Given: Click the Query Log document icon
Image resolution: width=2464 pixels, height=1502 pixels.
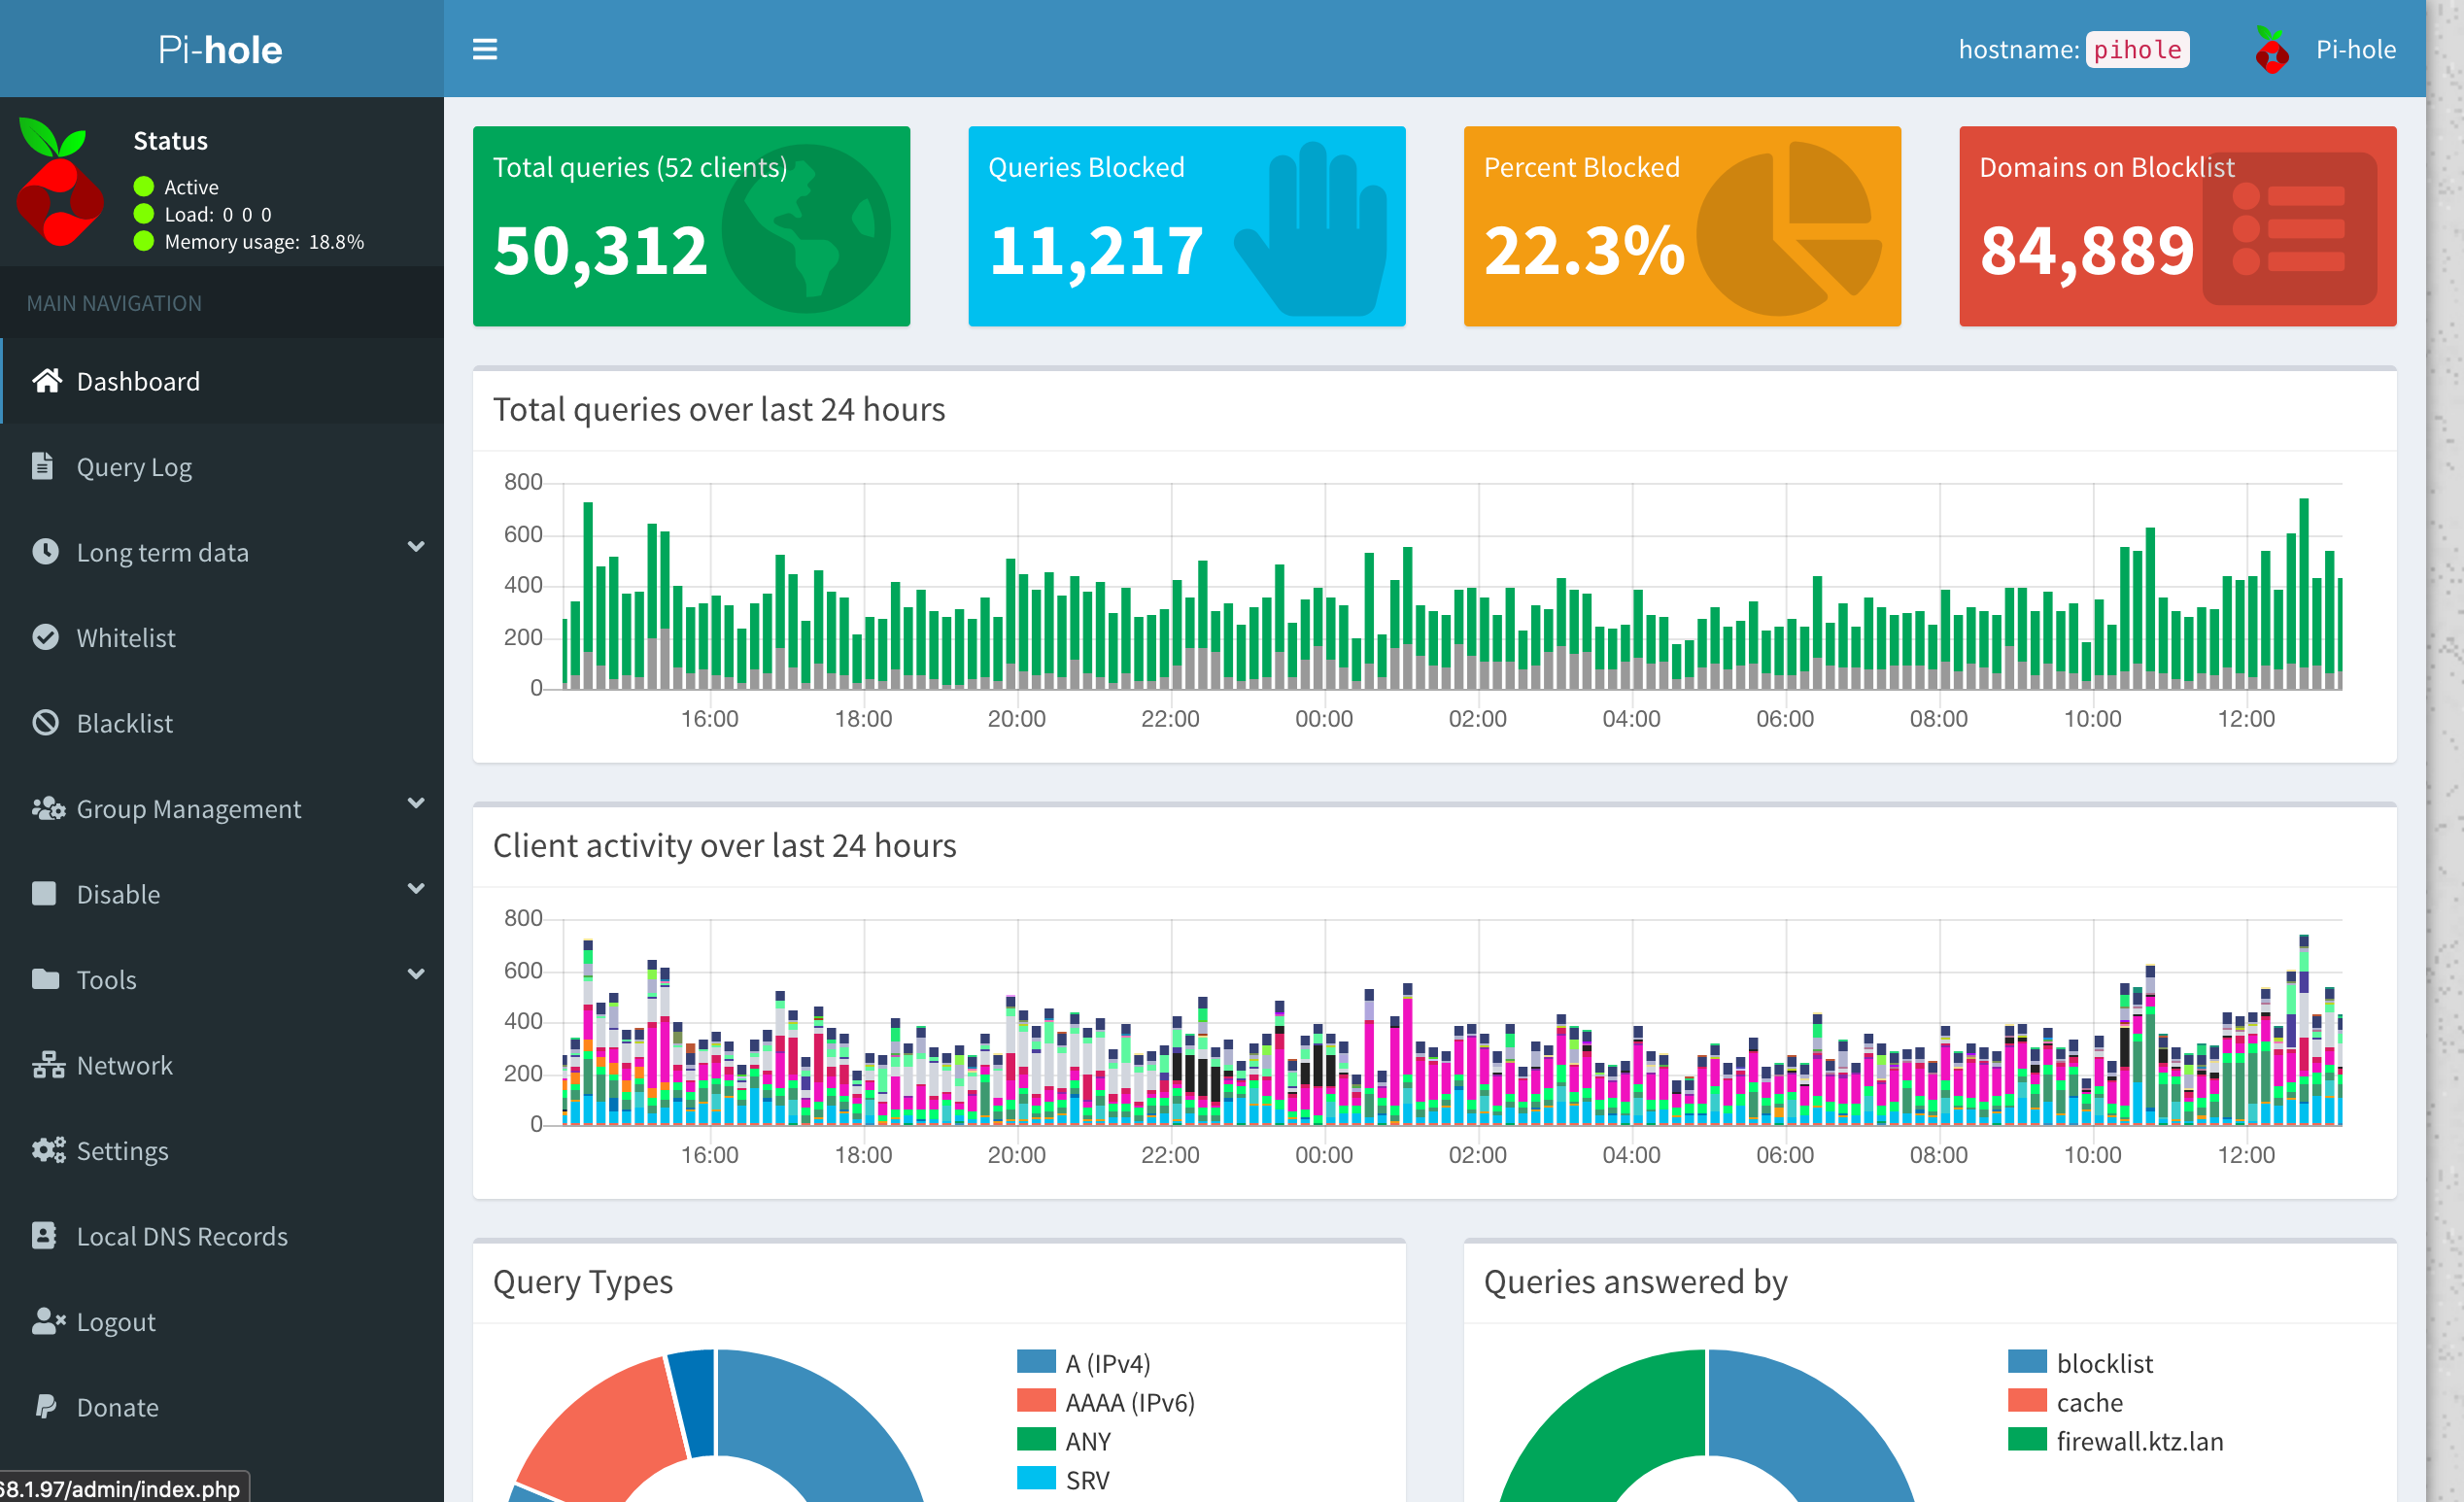Looking at the screenshot, I should point(42,466).
